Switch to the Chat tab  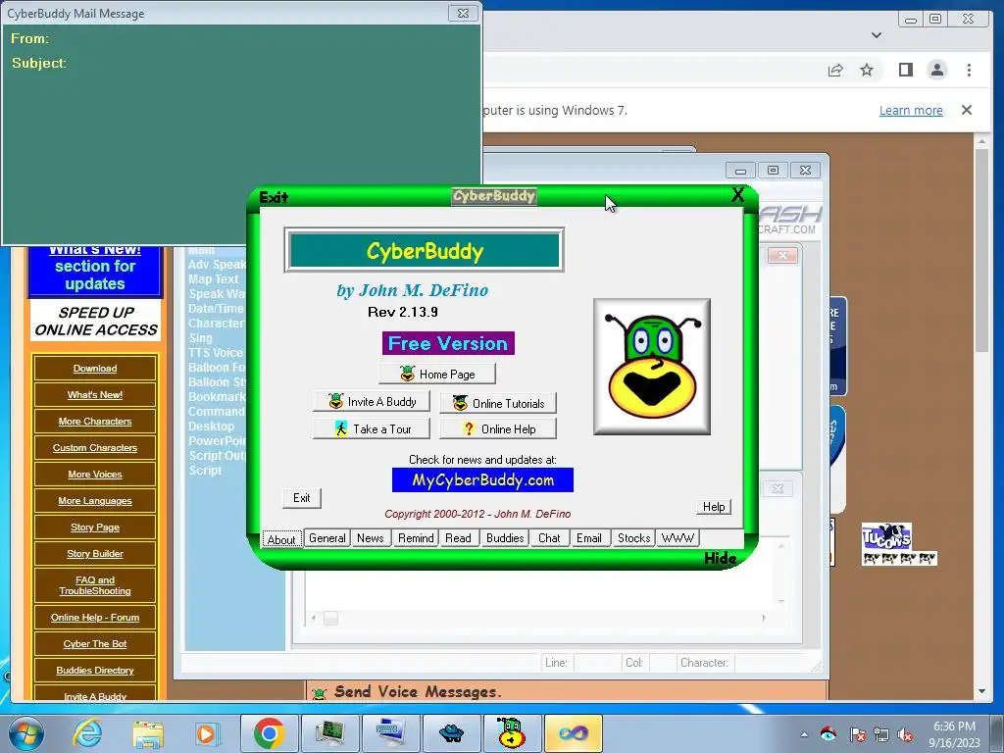(x=549, y=538)
